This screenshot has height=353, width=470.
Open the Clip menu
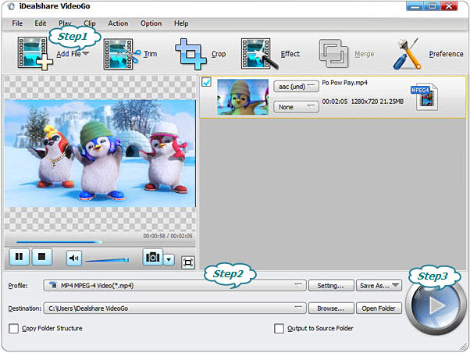tap(89, 23)
